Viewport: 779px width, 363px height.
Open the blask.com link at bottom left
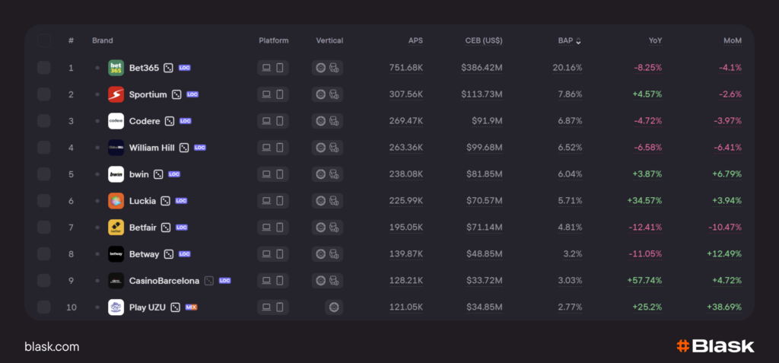[x=52, y=347]
